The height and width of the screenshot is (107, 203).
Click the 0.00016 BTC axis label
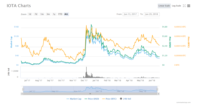click(x=180, y=46)
